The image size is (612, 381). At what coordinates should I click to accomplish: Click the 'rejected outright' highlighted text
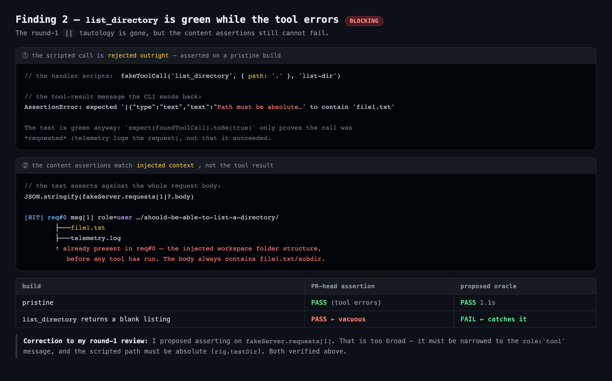(x=138, y=55)
